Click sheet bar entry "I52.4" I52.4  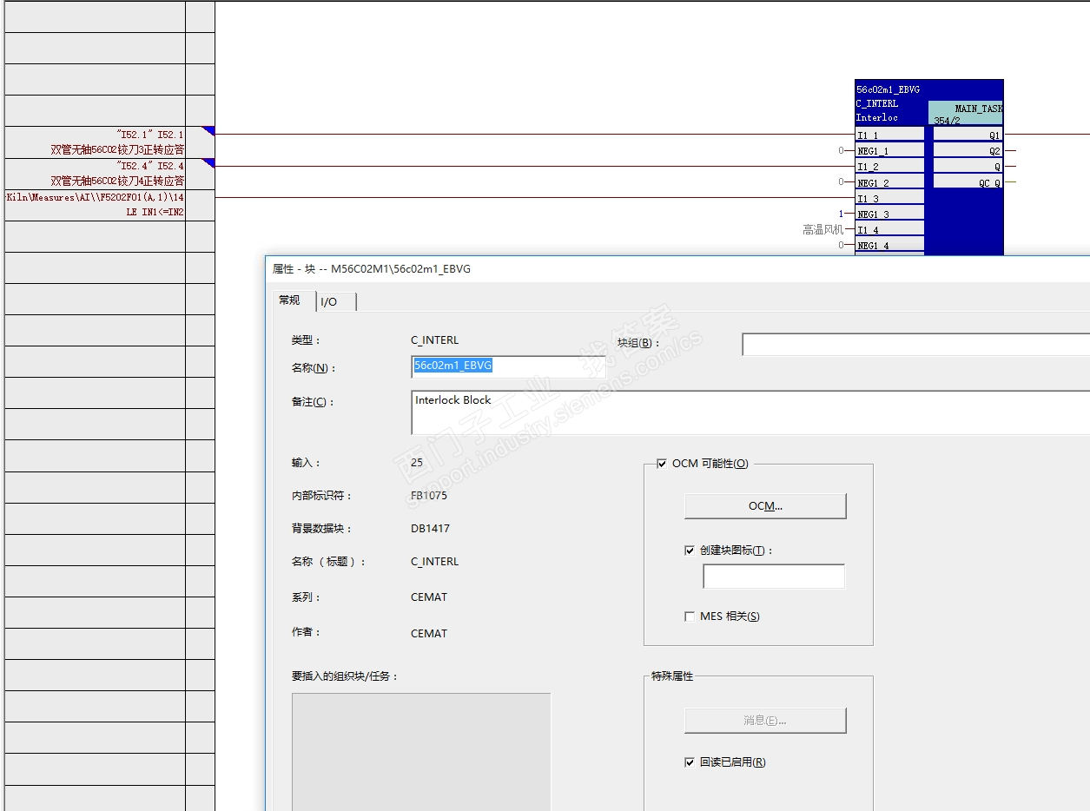pyautogui.click(x=150, y=166)
